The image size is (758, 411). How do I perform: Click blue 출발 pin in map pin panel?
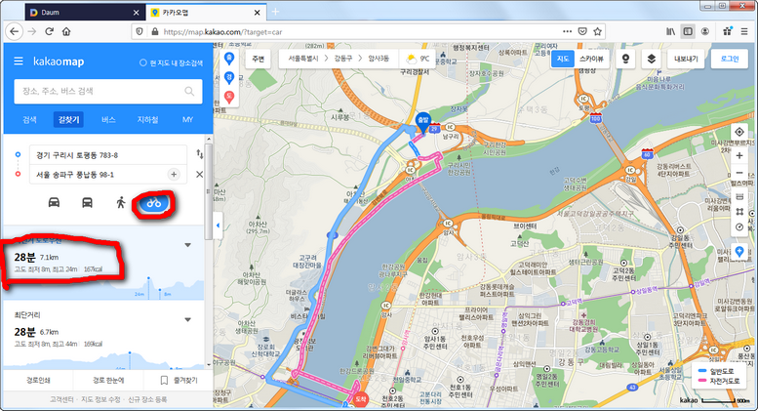tap(229, 59)
